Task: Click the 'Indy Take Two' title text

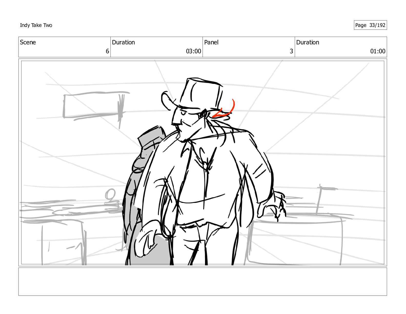Action: pyautogui.click(x=36, y=25)
